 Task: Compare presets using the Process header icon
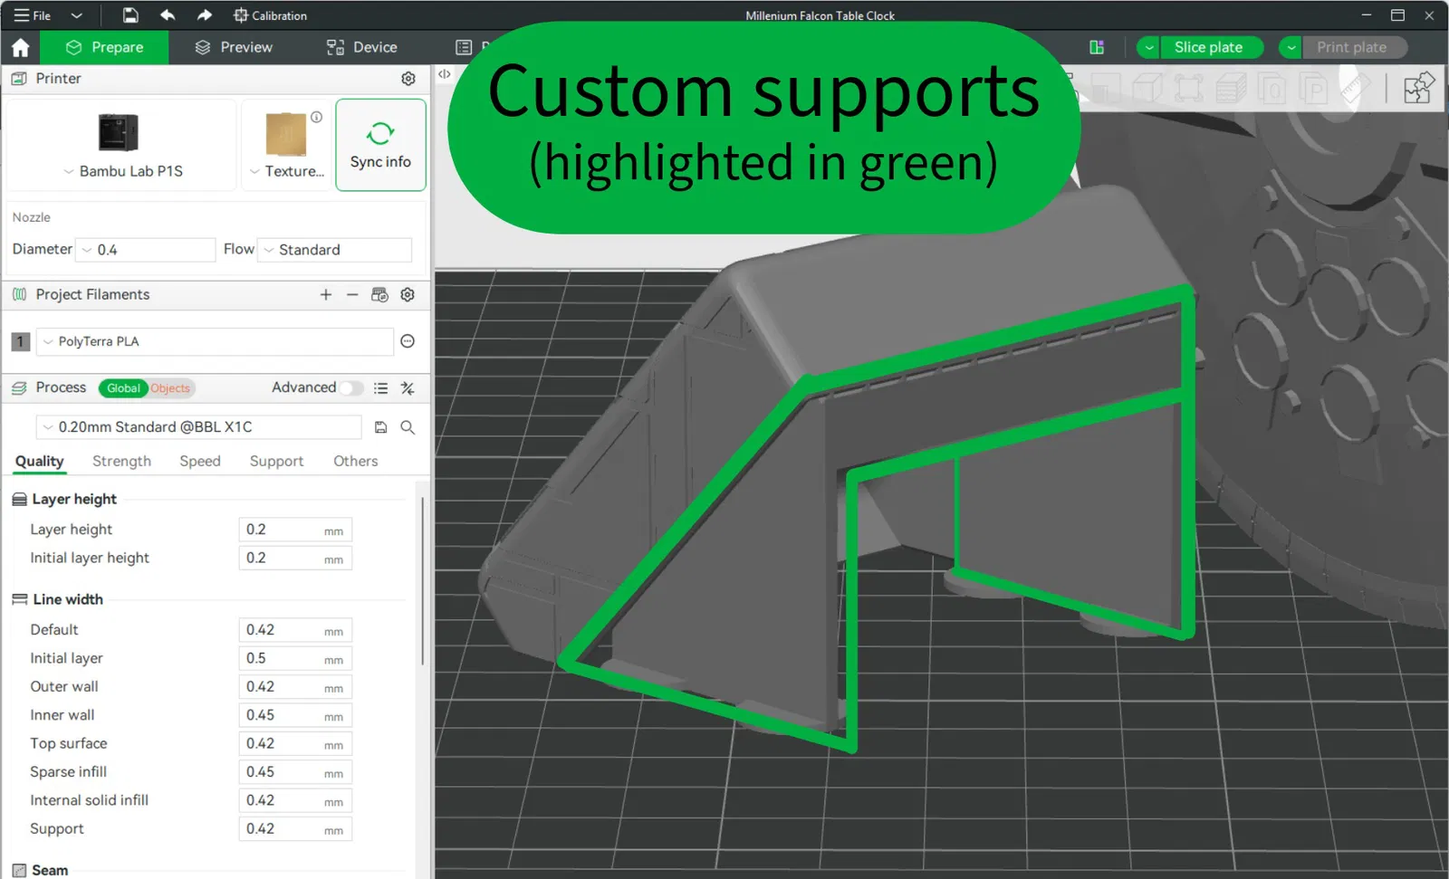point(408,388)
